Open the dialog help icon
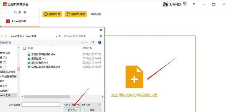Screen dimensions: 229x112 click(100, 43)
